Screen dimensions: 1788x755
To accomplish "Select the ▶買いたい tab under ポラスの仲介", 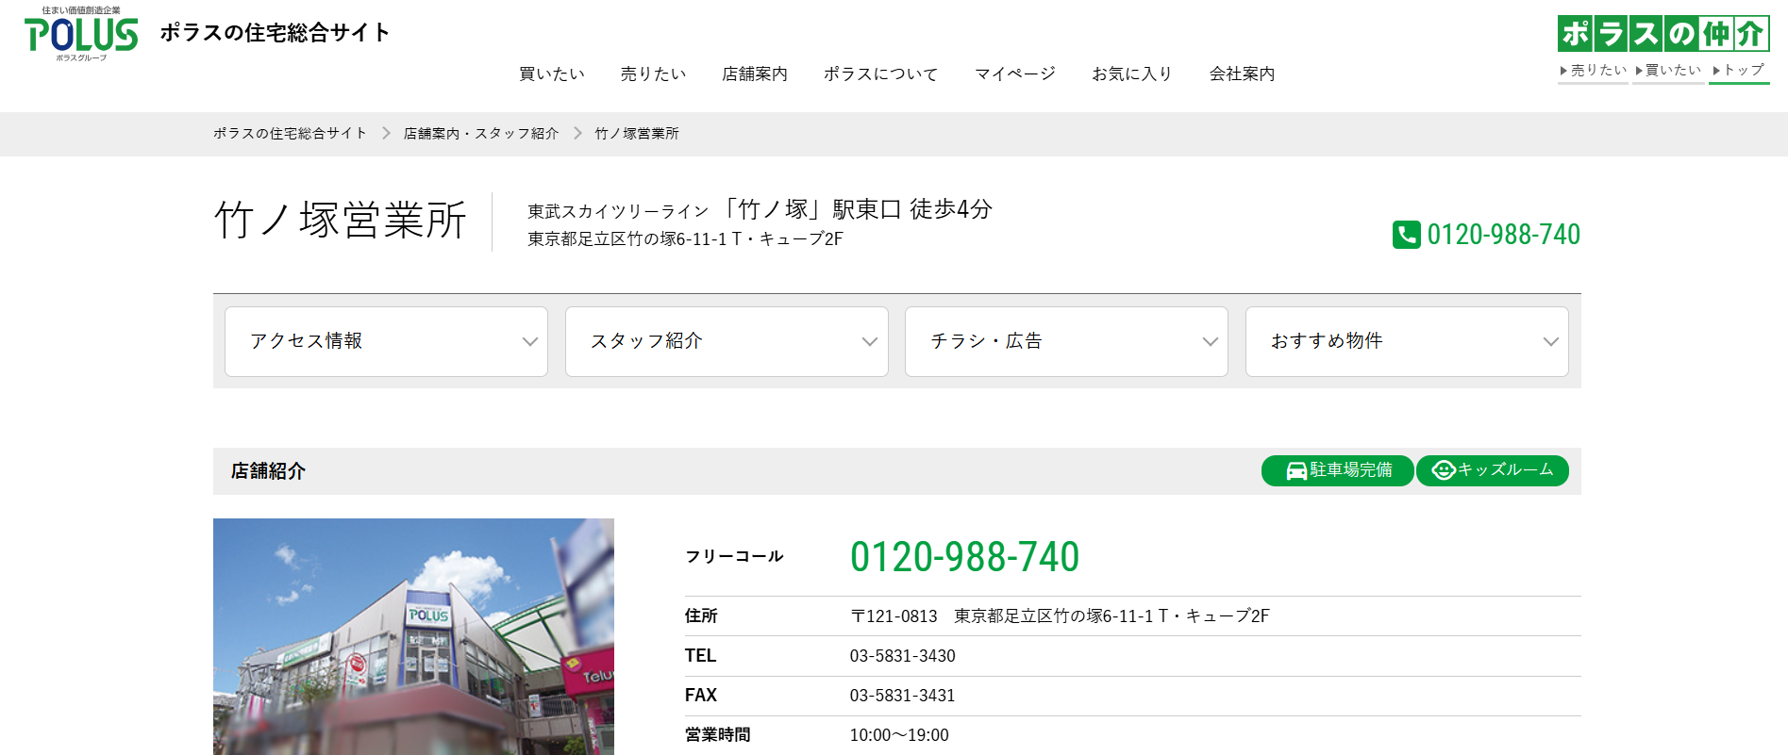I will (x=1668, y=71).
